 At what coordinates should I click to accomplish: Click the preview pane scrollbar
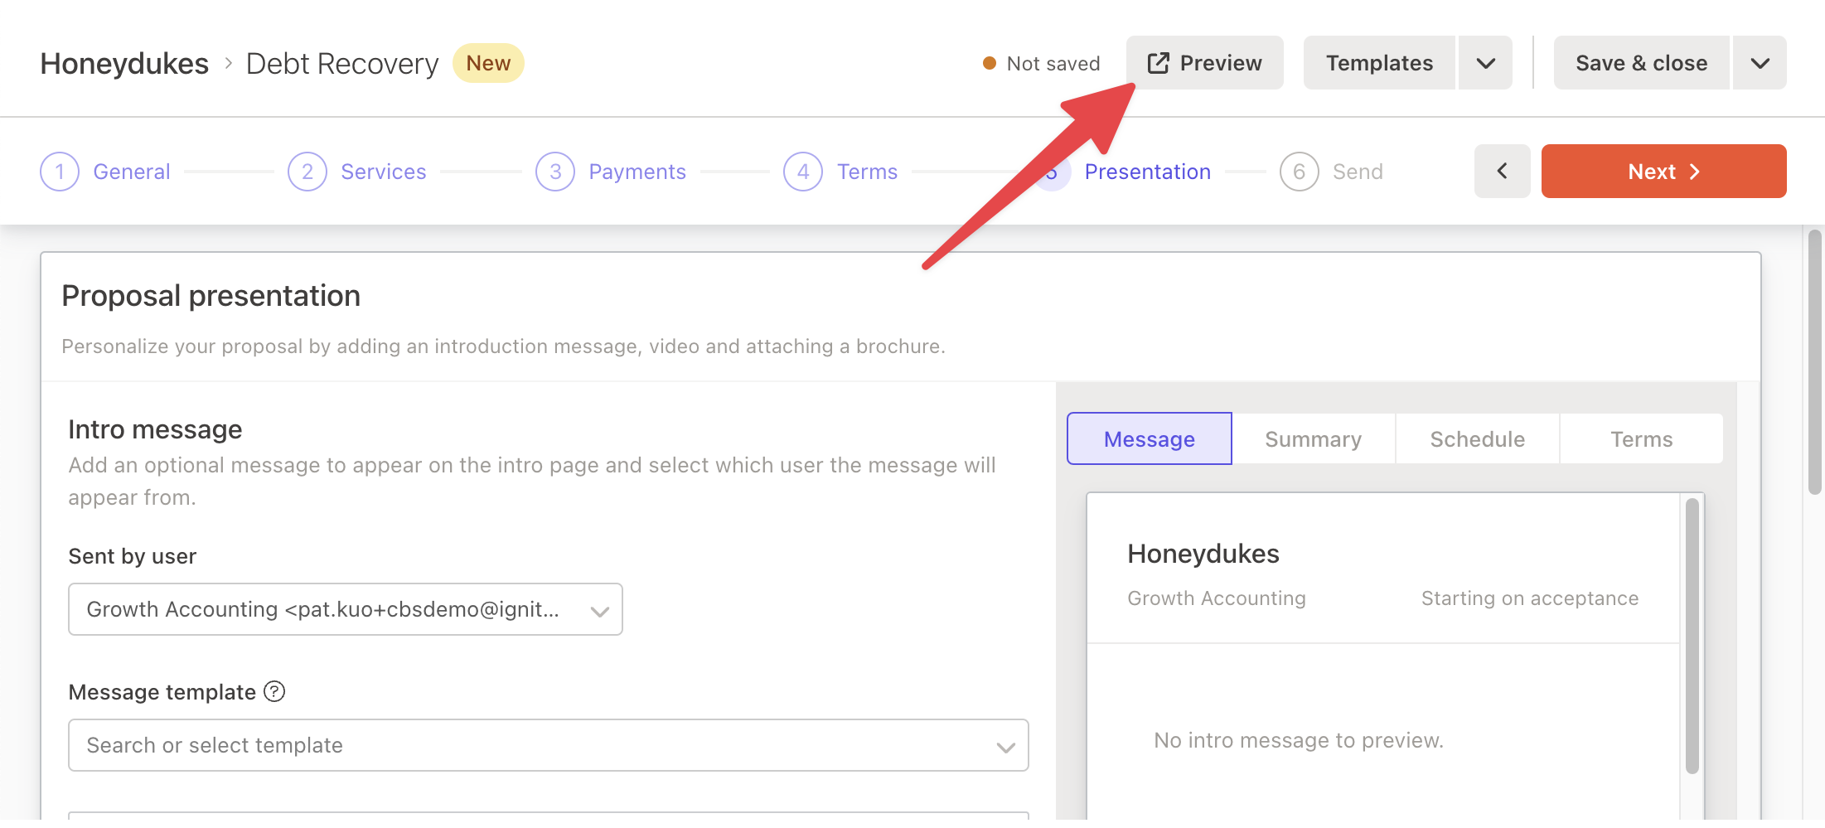coord(1692,636)
